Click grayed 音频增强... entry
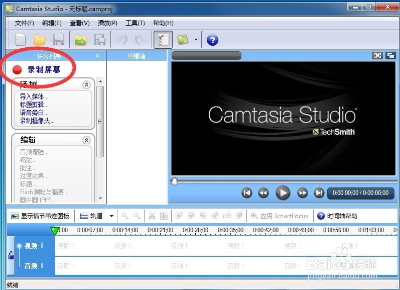This screenshot has width=400, height=290. tap(34, 152)
